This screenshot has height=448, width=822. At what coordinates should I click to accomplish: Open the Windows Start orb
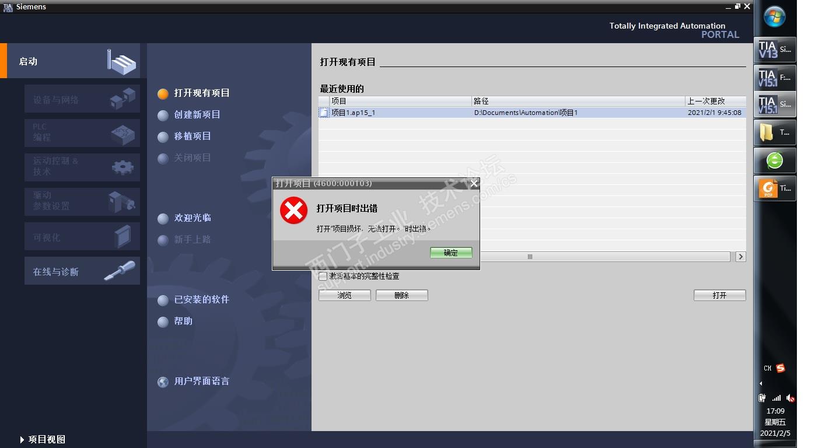tap(775, 17)
